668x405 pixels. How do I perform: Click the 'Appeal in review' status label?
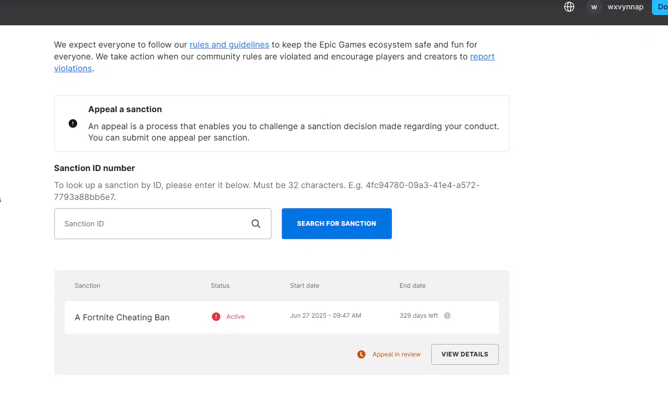(x=397, y=354)
